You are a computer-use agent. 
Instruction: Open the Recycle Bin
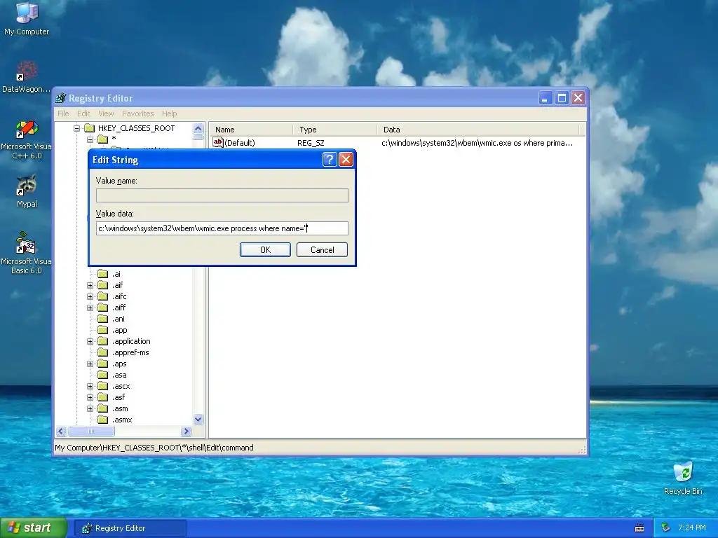(x=683, y=472)
